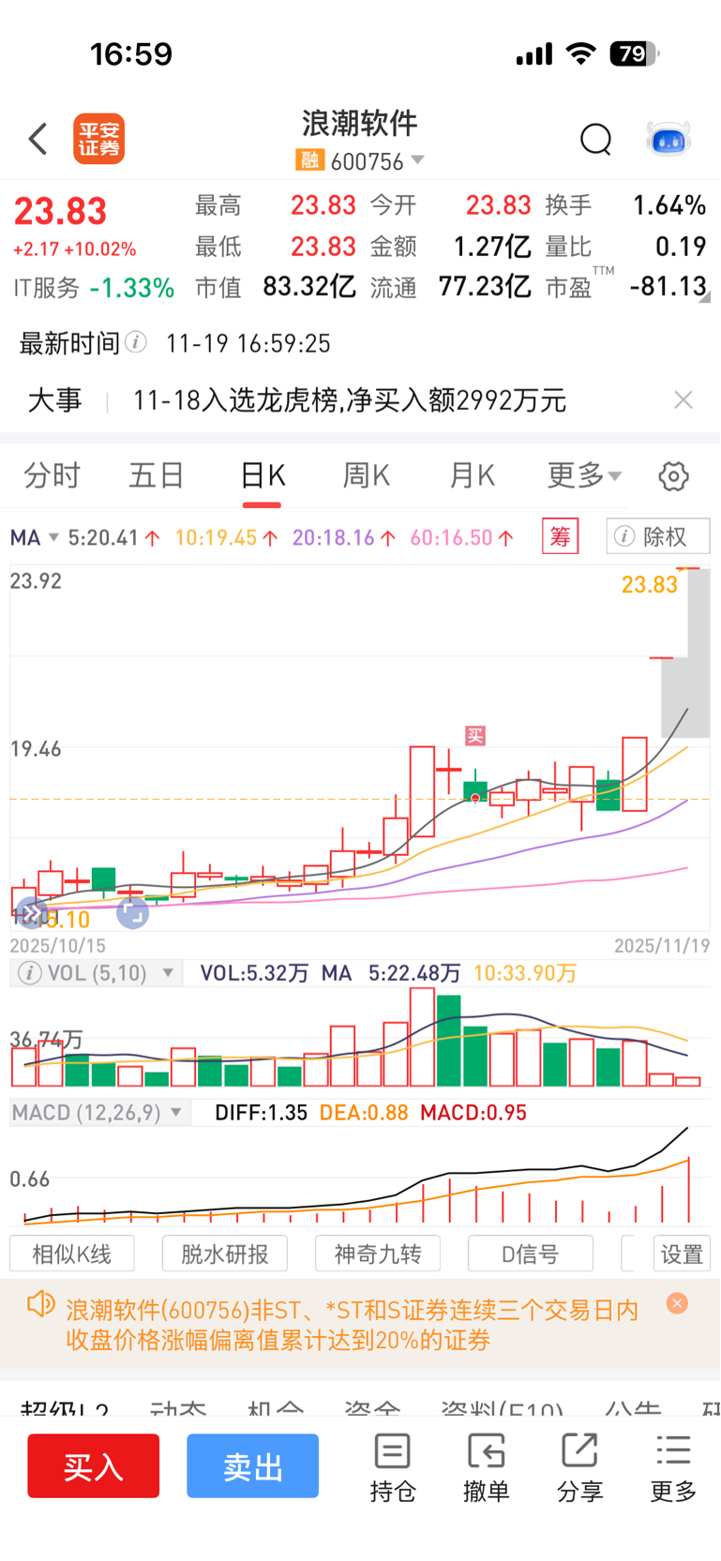The width and height of the screenshot is (721, 1561).
Task: Tap the 融 margin badge icon
Action: click(x=309, y=161)
